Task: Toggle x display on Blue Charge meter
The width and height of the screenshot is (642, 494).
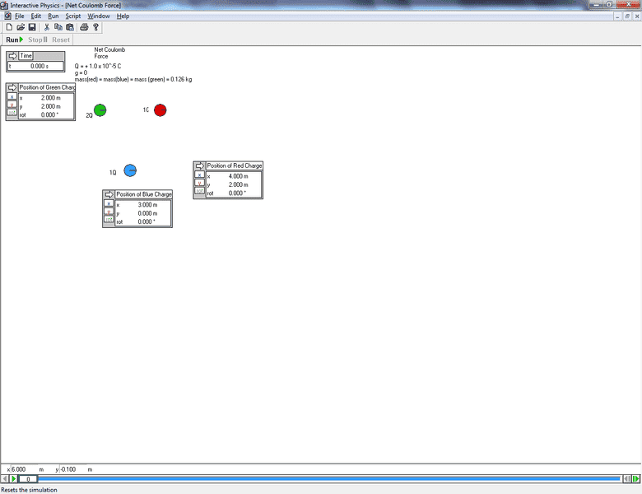Action: tap(109, 203)
